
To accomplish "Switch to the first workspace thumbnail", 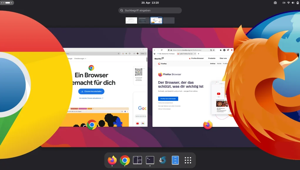I will click(131, 21).
